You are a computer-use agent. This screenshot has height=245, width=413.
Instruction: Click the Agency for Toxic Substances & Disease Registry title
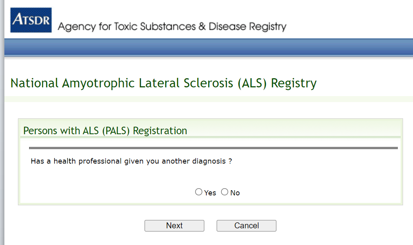(x=172, y=27)
